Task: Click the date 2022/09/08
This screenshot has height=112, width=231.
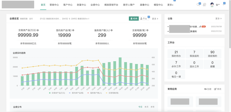Action: 216,26
